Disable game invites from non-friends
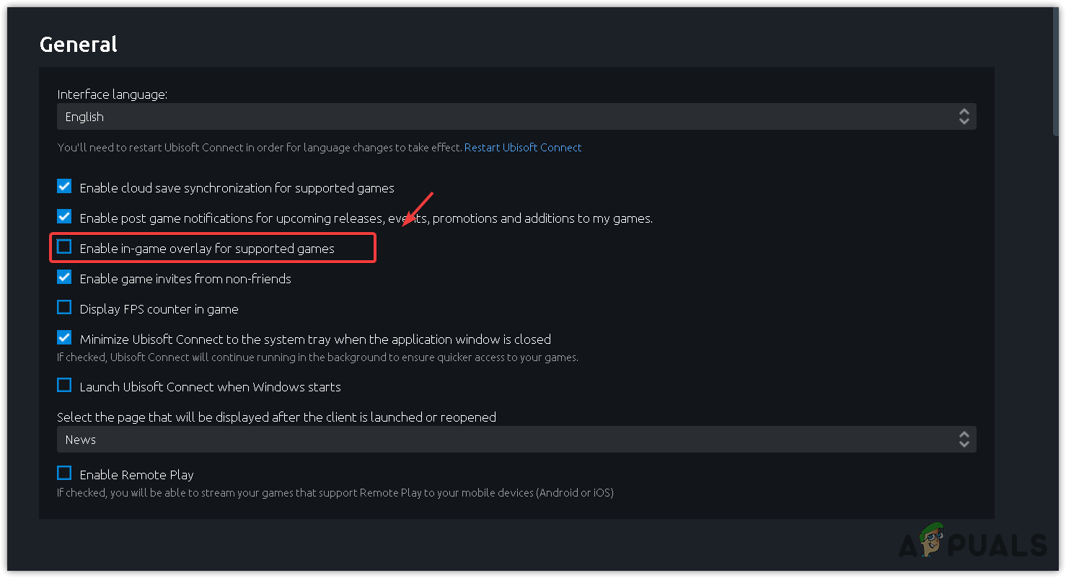The width and height of the screenshot is (1066, 578). pyautogui.click(x=65, y=277)
